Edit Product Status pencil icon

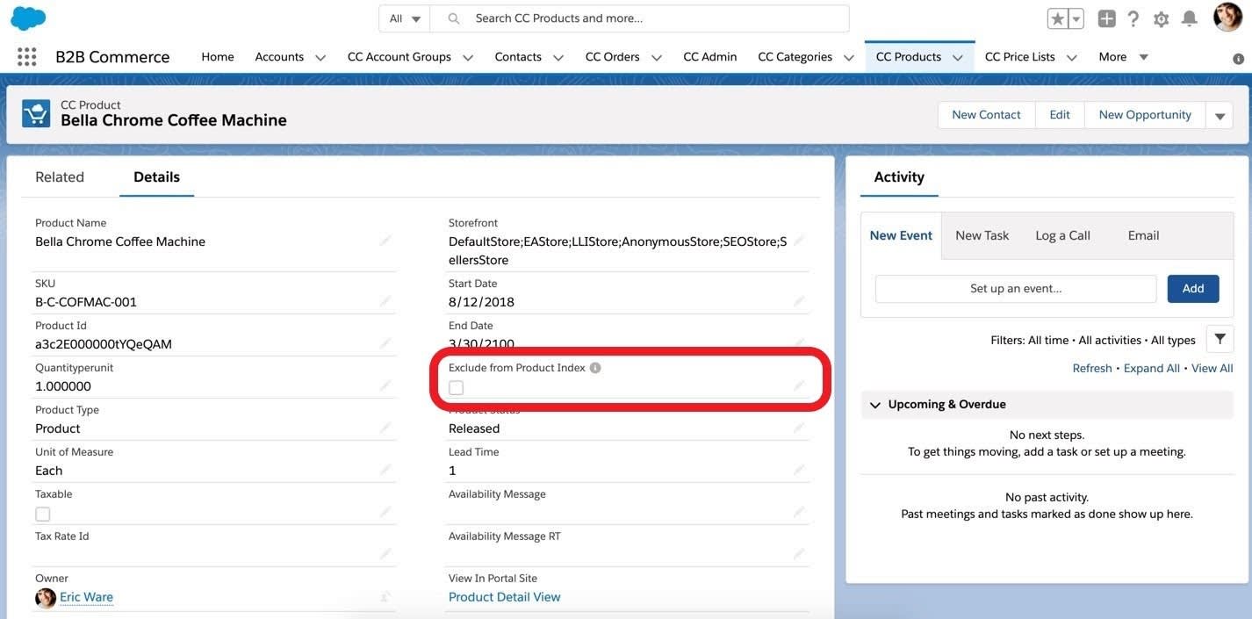(799, 428)
